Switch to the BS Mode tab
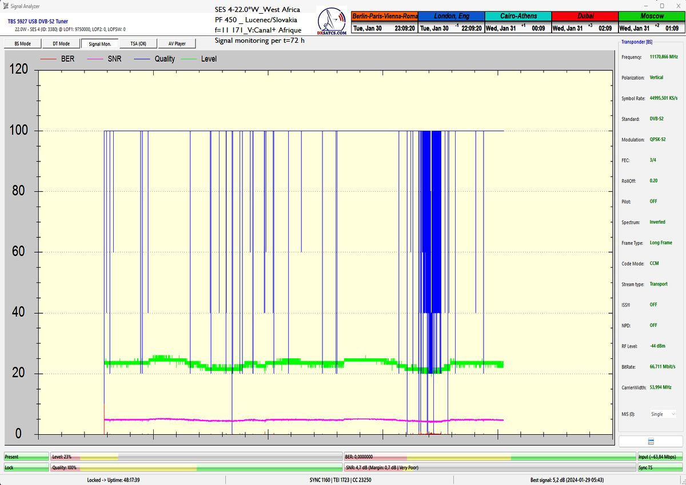The height and width of the screenshot is (485, 686). [x=23, y=43]
